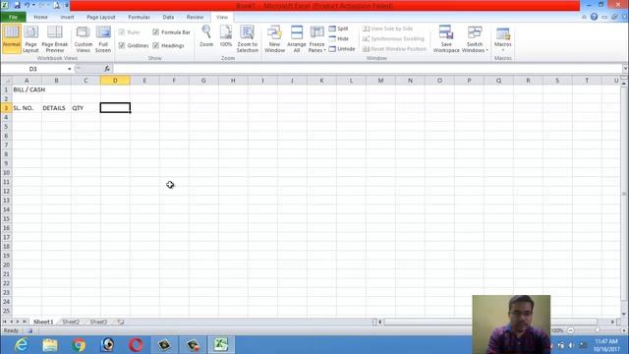Image resolution: width=629 pixels, height=354 pixels.
Task: Click row 10 header
Action: tap(6, 173)
